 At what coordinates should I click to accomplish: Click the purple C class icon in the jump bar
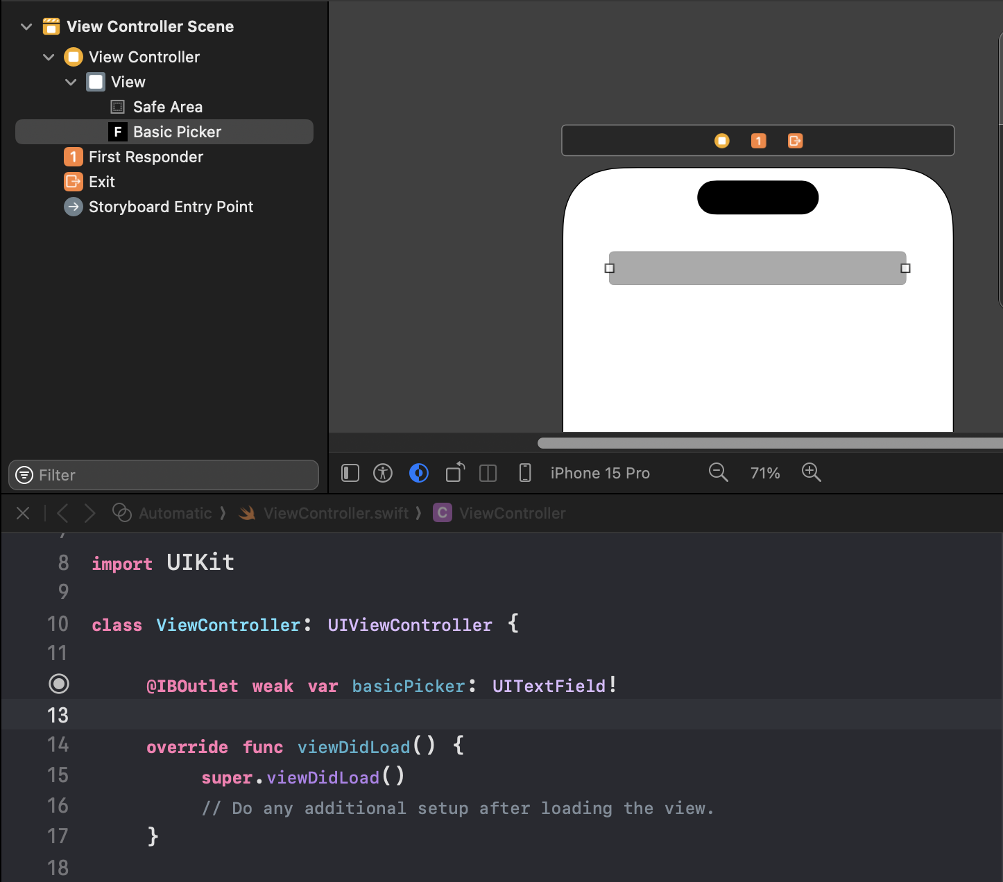[443, 512]
